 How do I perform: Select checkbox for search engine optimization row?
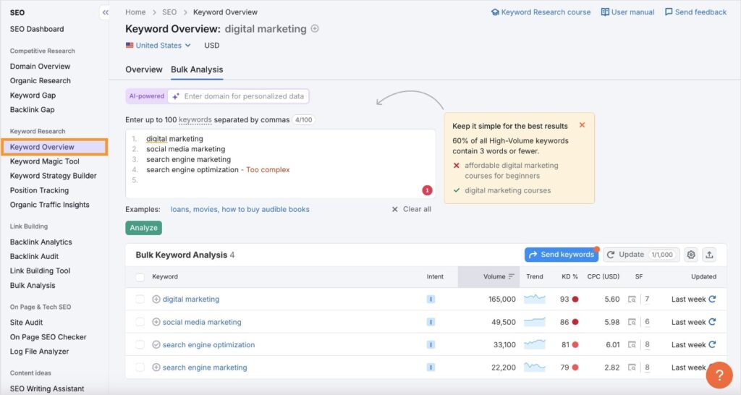tap(140, 344)
